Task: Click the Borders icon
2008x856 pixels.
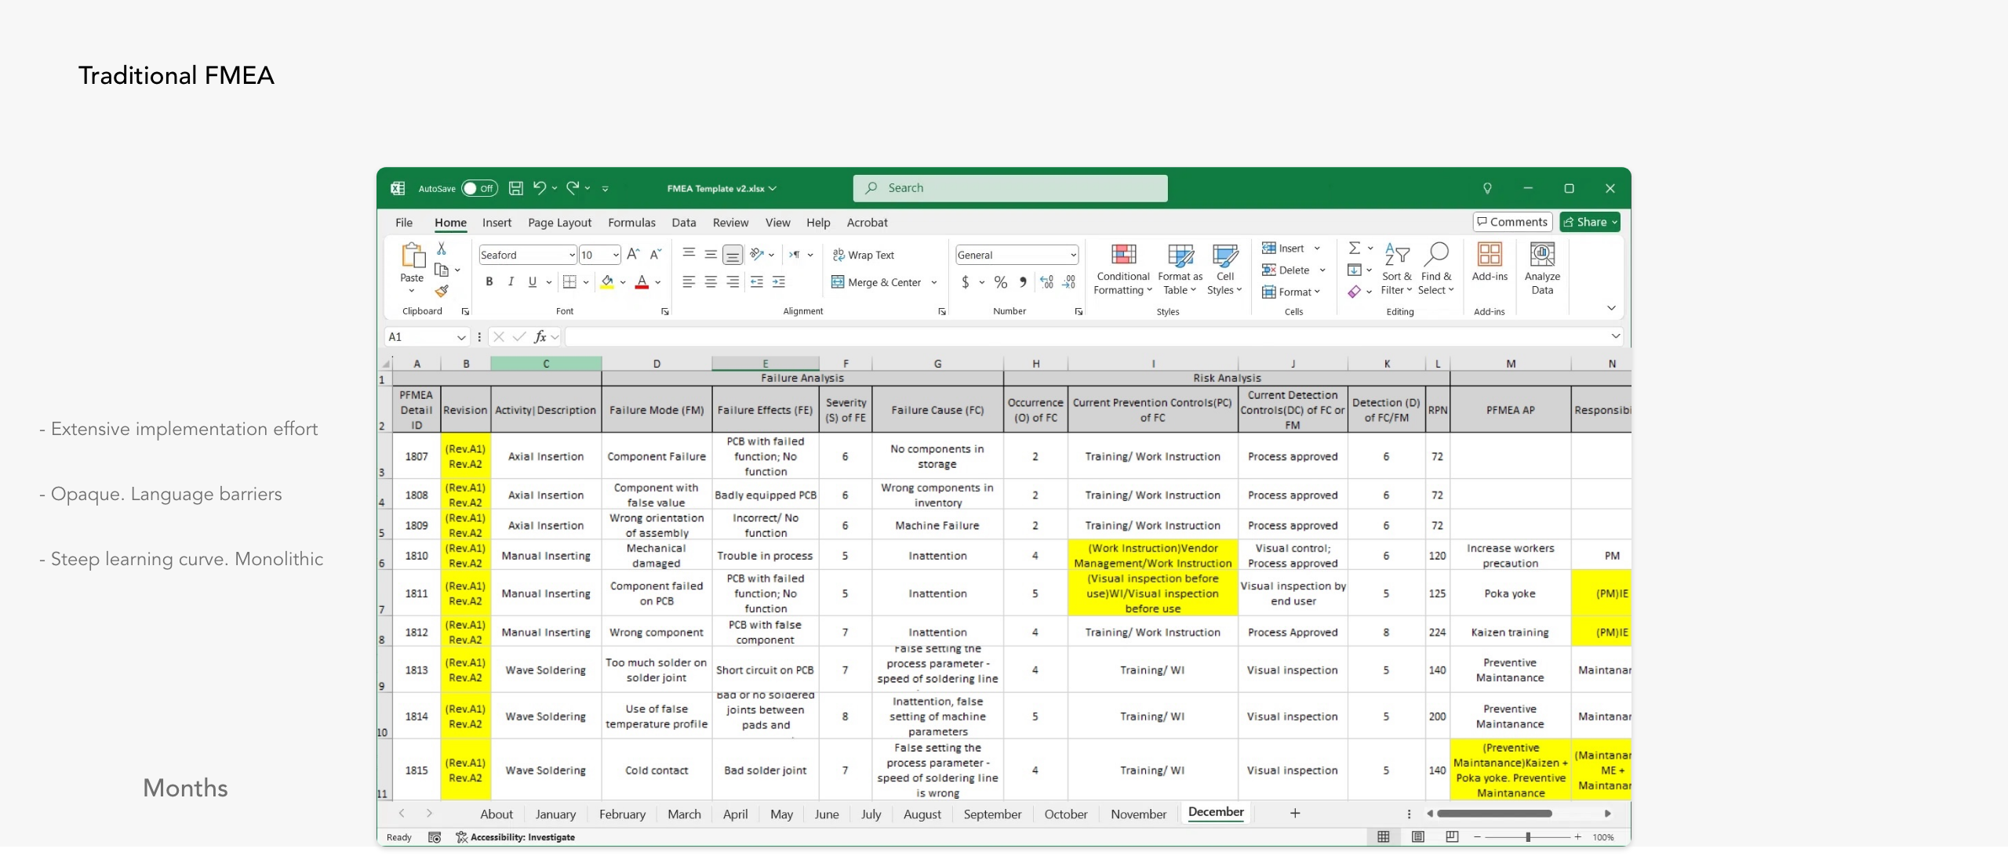Action: (x=570, y=282)
